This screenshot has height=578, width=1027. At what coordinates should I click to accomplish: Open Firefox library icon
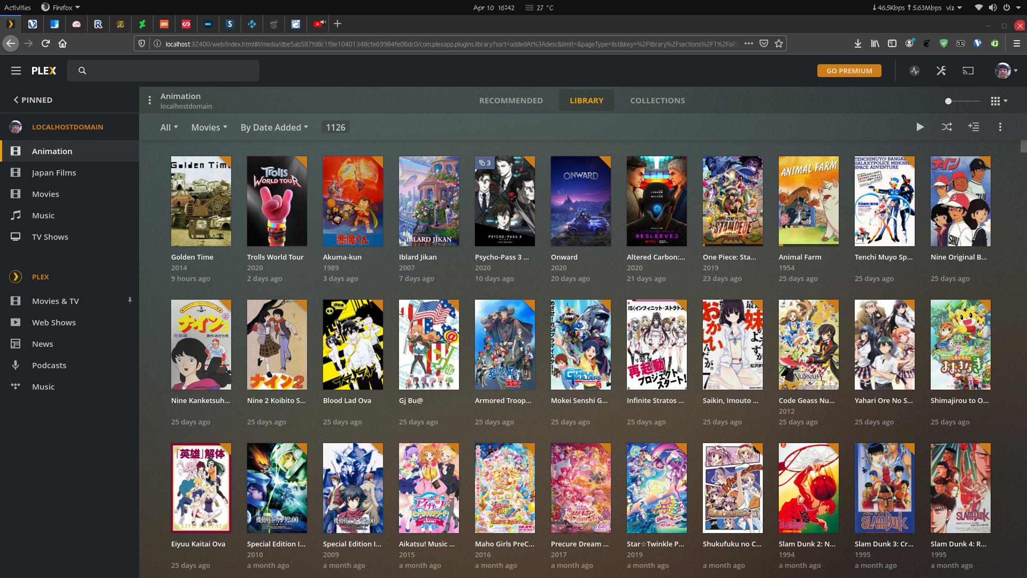tap(875, 43)
